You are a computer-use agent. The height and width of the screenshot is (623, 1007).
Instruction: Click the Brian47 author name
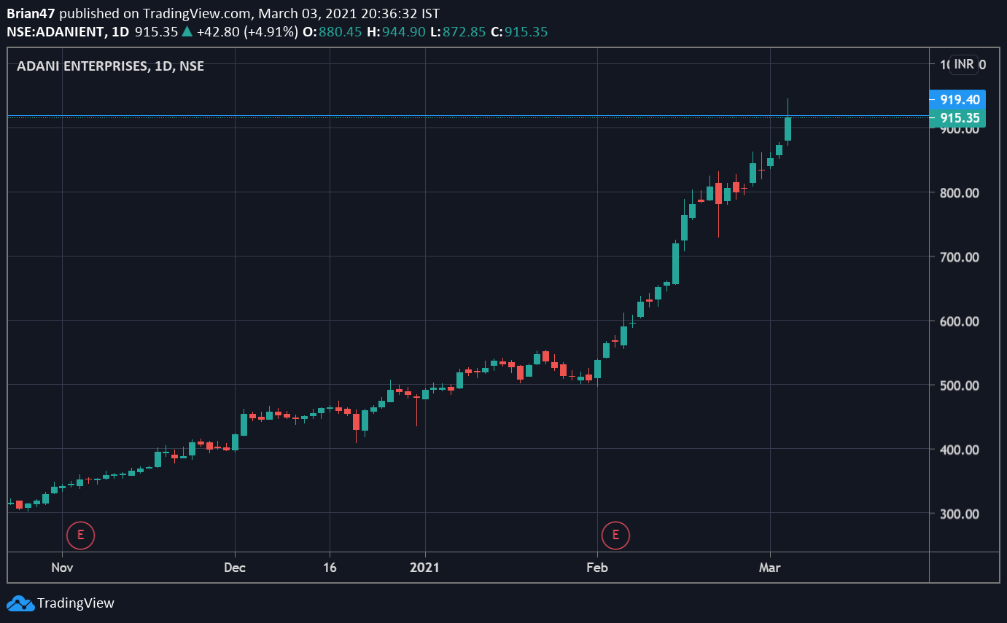[x=31, y=14]
